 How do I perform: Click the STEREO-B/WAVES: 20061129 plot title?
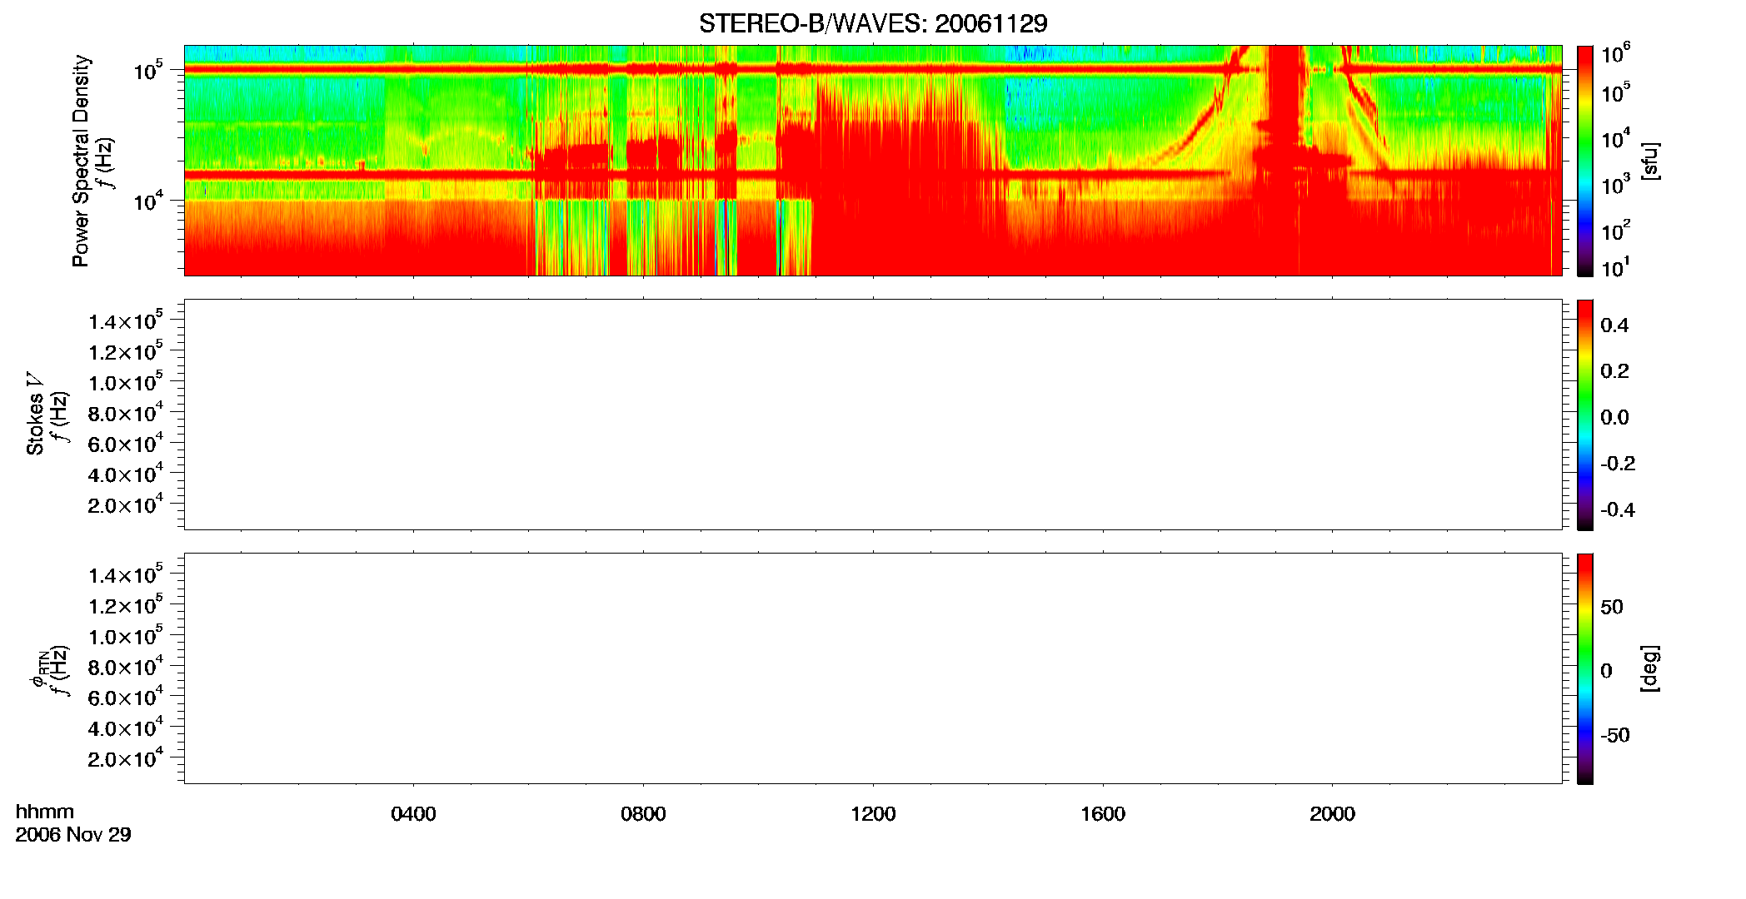873,23
